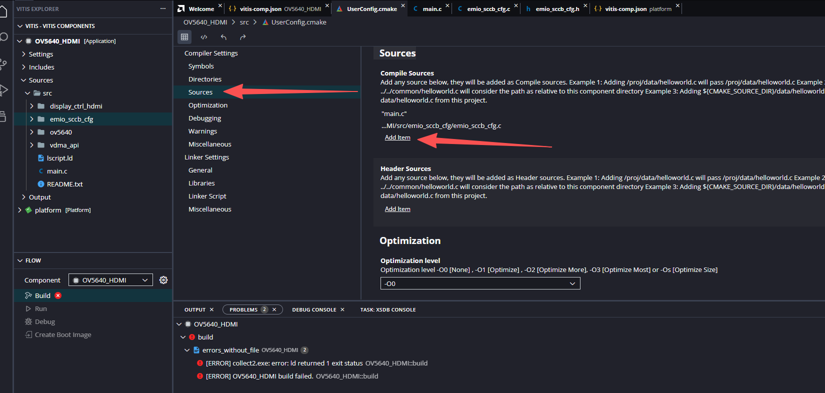Close the main.c tab
Image resolution: width=825 pixels, height=393 pixels.
(447, 5)
